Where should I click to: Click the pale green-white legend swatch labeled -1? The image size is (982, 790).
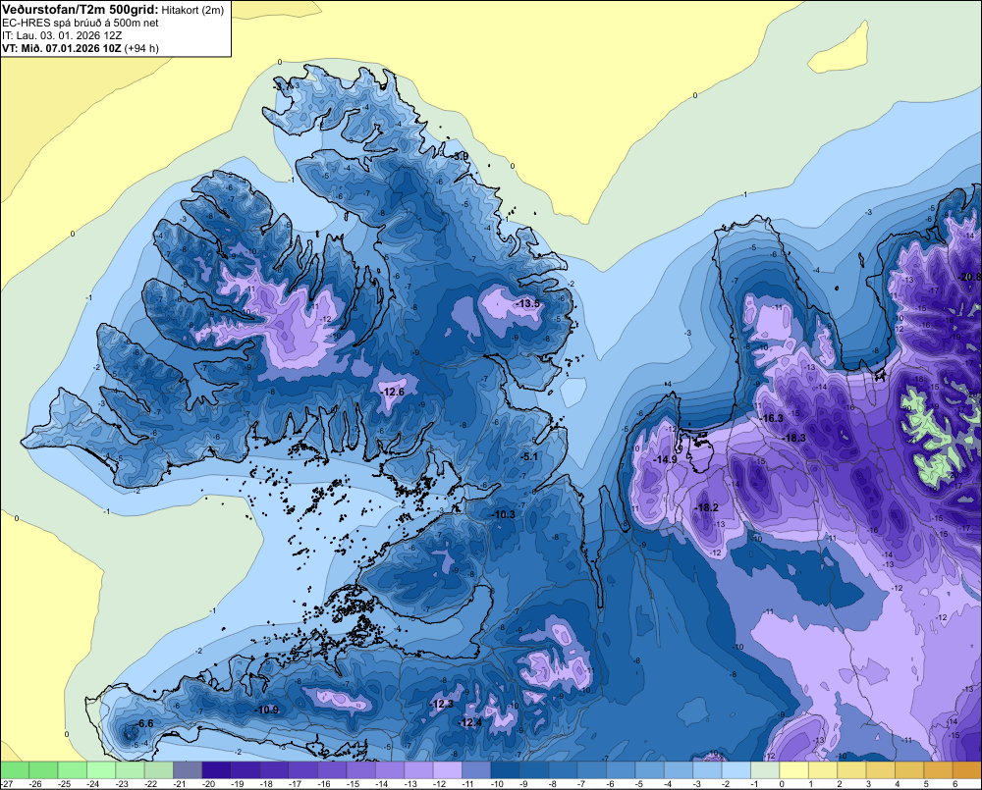[765, 770]
